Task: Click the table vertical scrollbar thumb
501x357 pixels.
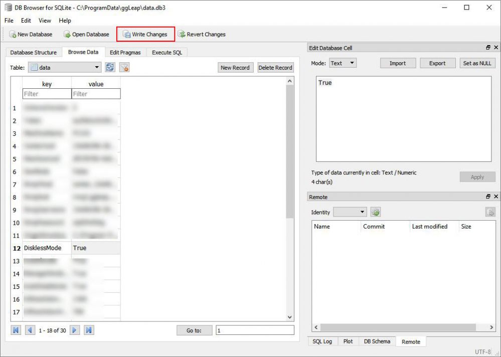Action: point(290,152)
